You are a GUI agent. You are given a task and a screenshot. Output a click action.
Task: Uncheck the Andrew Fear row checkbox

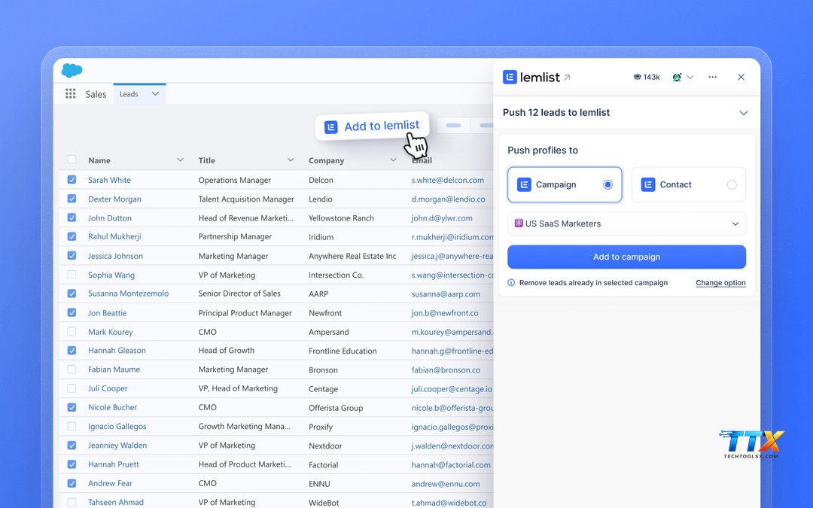coord(72,483)
